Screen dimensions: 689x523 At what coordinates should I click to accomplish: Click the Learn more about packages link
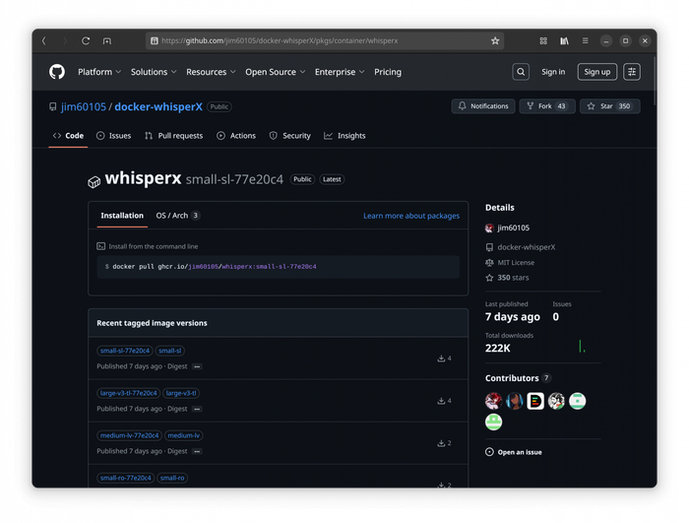(410, 216)
